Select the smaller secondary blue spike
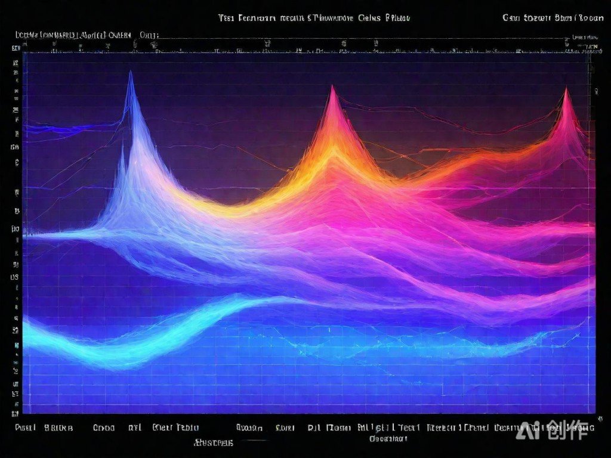The height and width of the screenshot is (458, 611). point(123,148)
